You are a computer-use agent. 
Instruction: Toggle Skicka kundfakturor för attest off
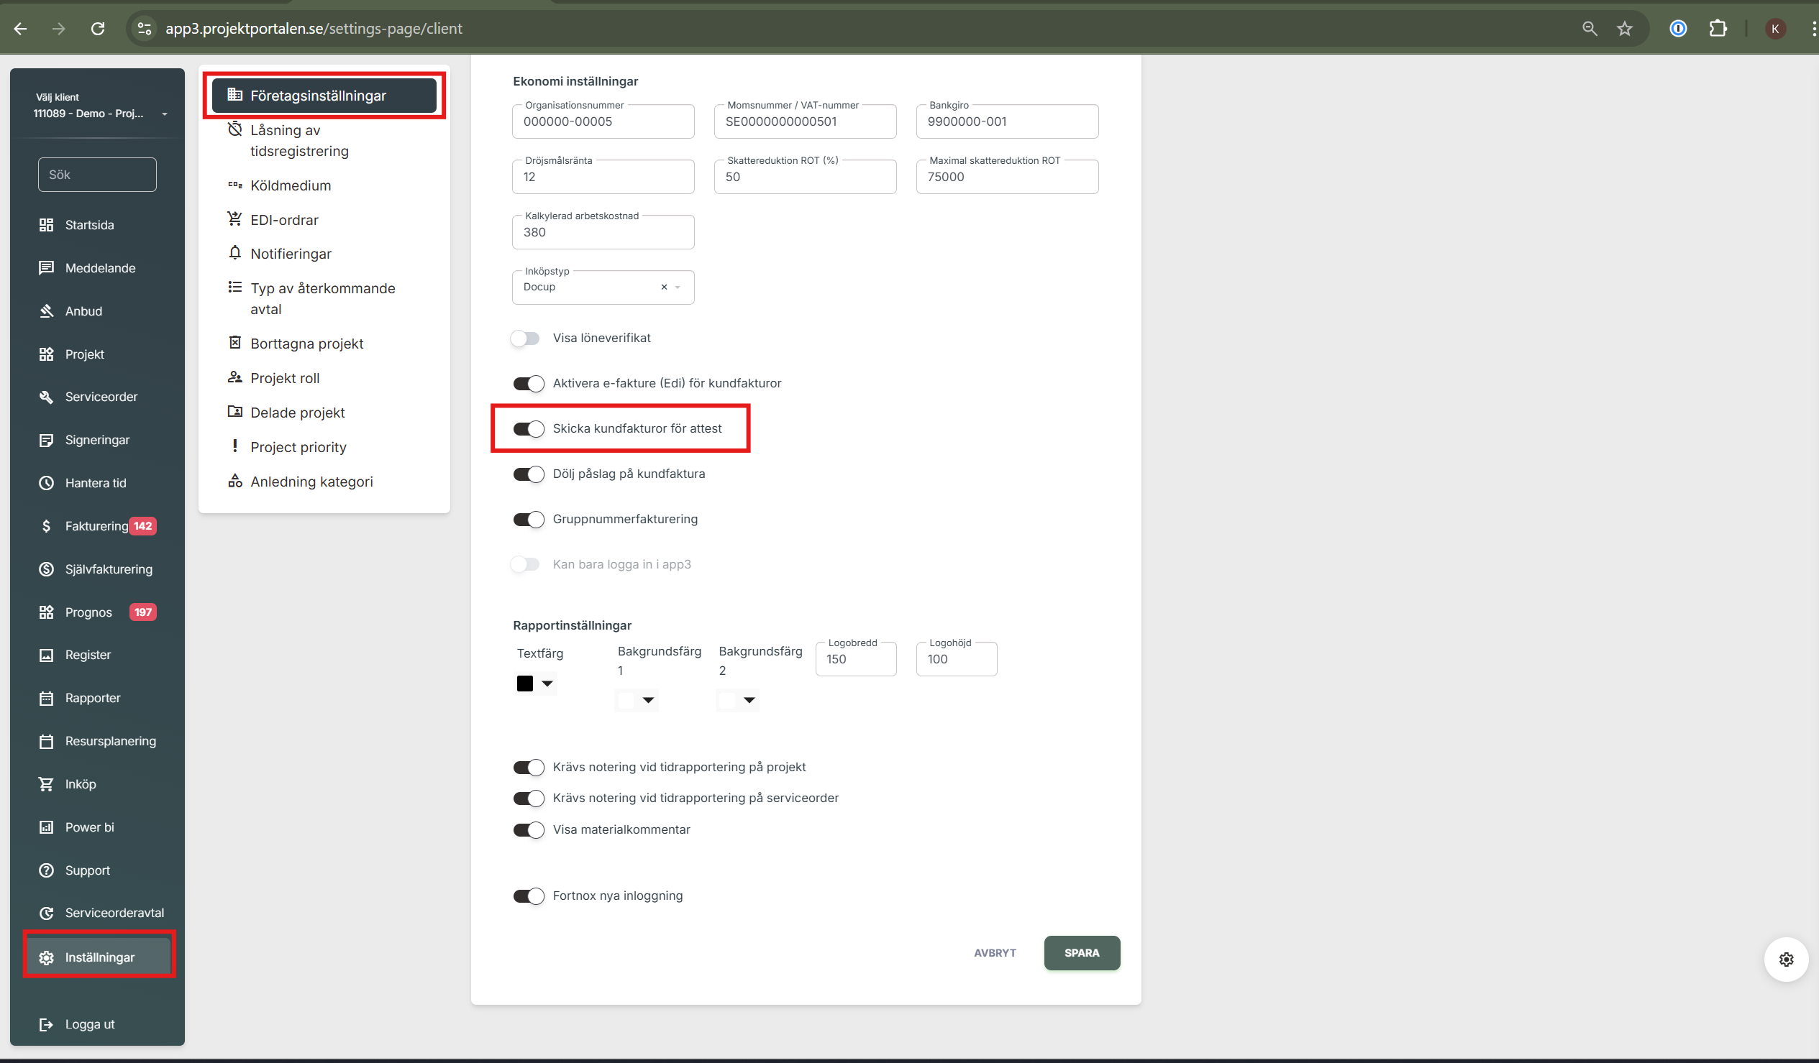click(529, 428)
